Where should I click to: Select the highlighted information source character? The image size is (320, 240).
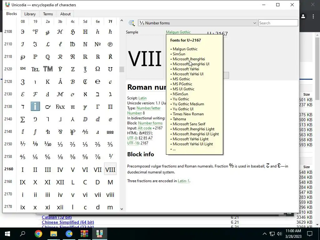click(35, 107)
